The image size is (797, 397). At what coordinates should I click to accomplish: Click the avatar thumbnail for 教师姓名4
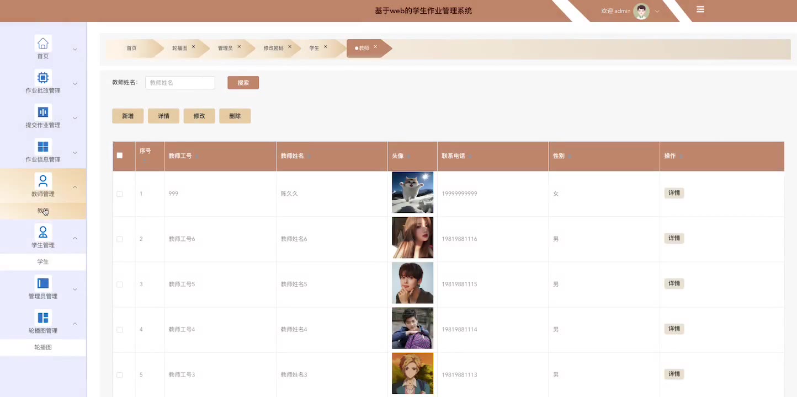pos(412,328)
